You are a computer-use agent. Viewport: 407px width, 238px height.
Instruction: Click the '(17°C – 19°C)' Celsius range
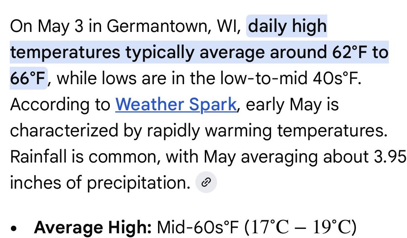300,227
